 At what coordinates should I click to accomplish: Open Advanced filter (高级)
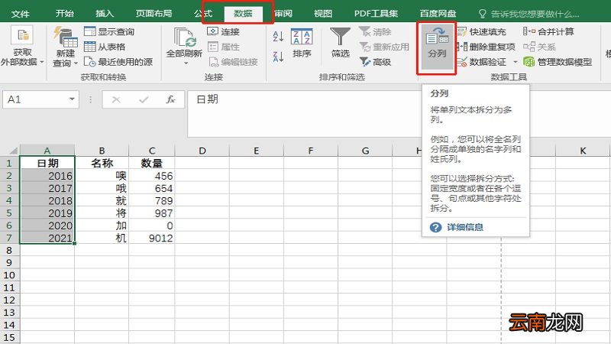tap(375, 62)
